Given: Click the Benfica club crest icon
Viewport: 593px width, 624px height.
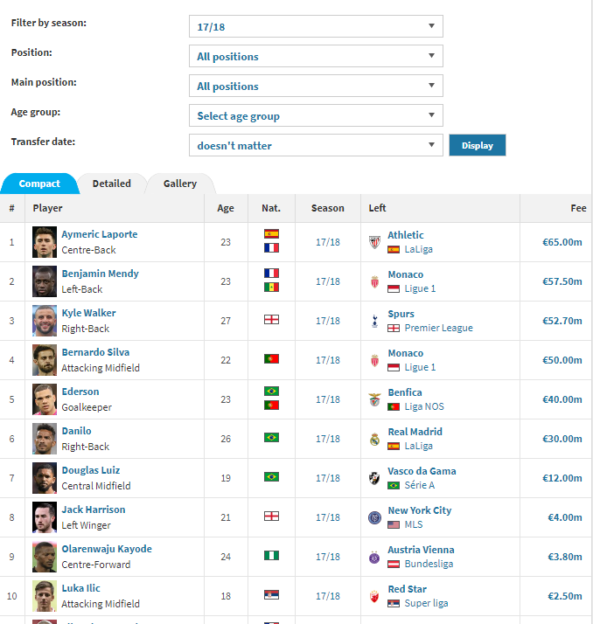Looking at the screenshot, I should (374, 399).
